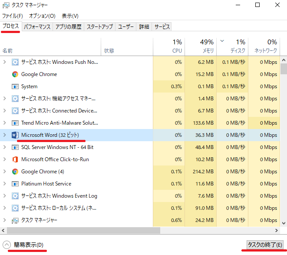Click the 0.6% CPU value for タスク マネージャー
287x255 pixels.
click(x=176, y=220)
